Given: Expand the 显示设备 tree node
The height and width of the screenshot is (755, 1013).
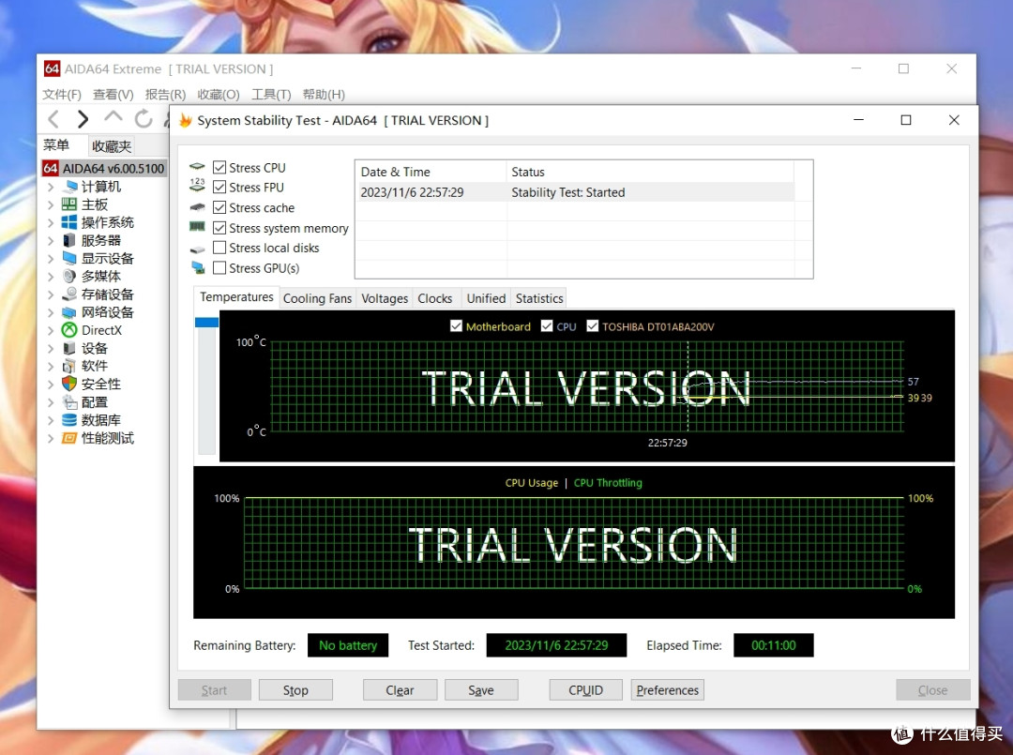Looking at the screenshot, I should 51,259.
